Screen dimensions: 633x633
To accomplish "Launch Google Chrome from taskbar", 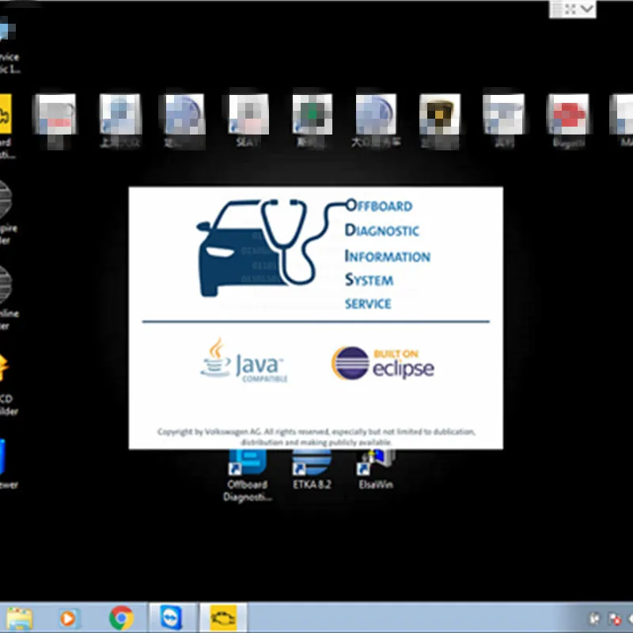I will pyautogui.click(x=121, y=618).
